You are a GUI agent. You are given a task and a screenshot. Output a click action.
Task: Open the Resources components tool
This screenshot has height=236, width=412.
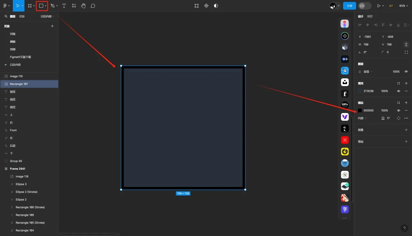(74, 6)
